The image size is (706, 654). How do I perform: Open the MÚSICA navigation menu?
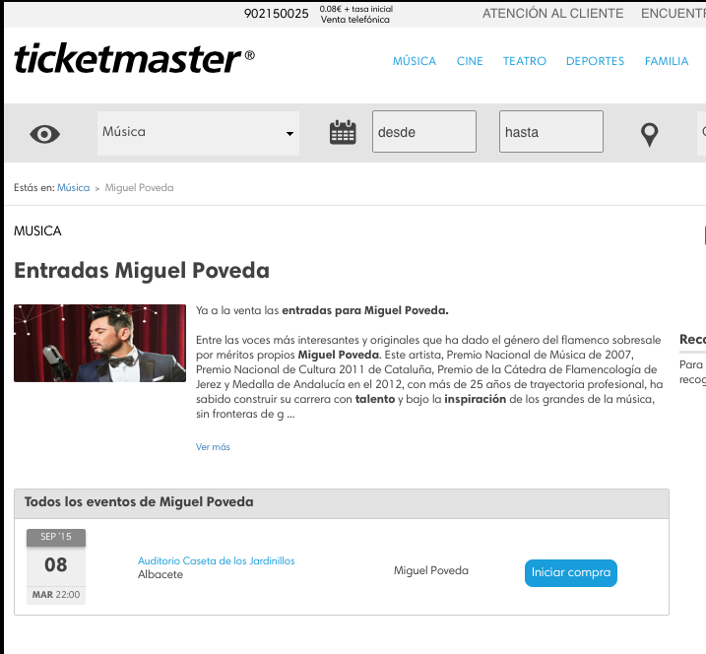tap(415, 61)
